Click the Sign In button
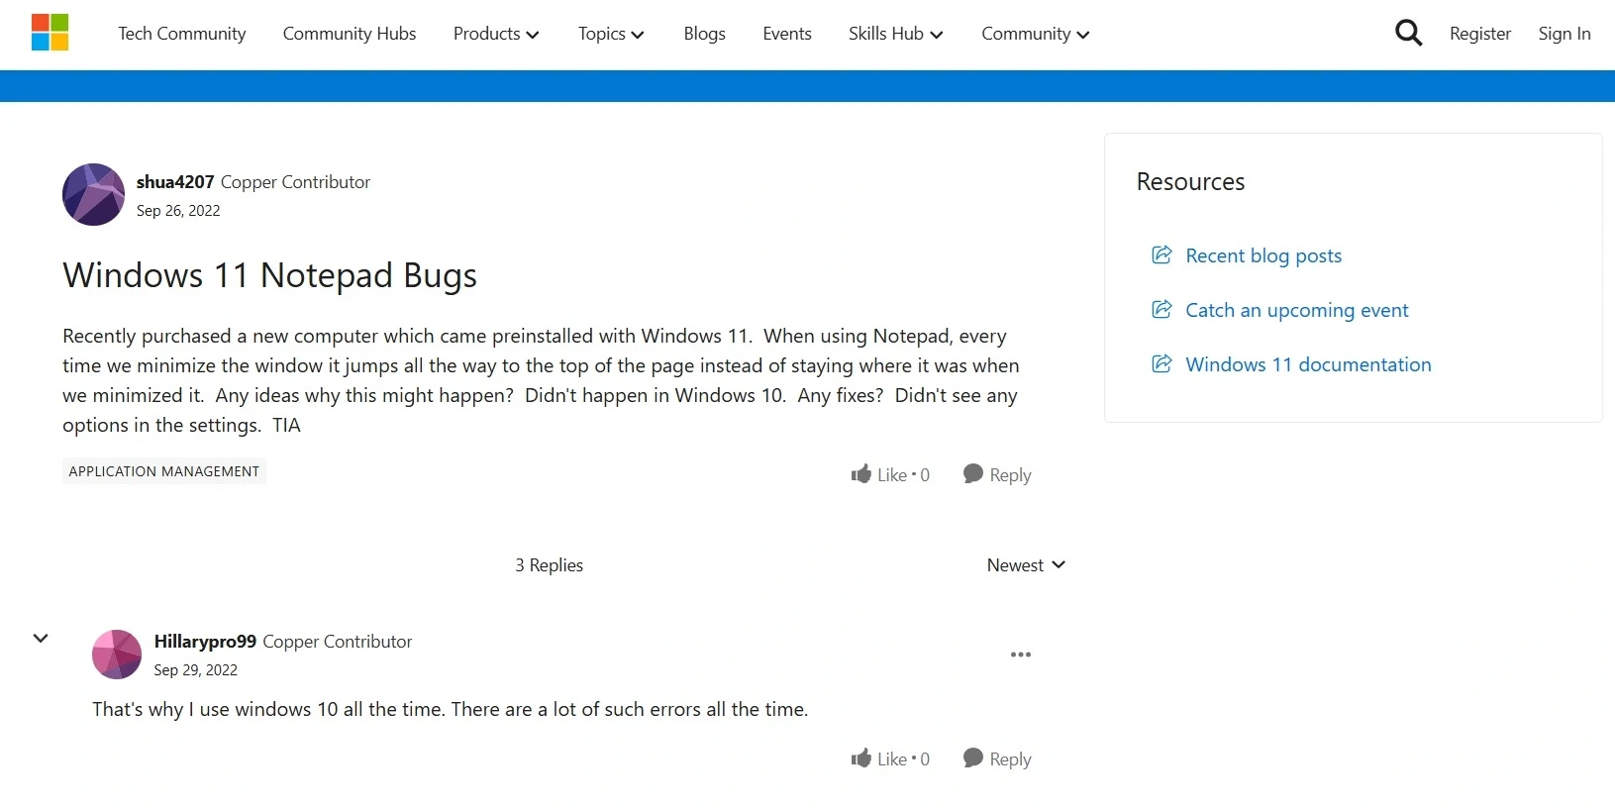1615x808 pixels. (1564, 34)
